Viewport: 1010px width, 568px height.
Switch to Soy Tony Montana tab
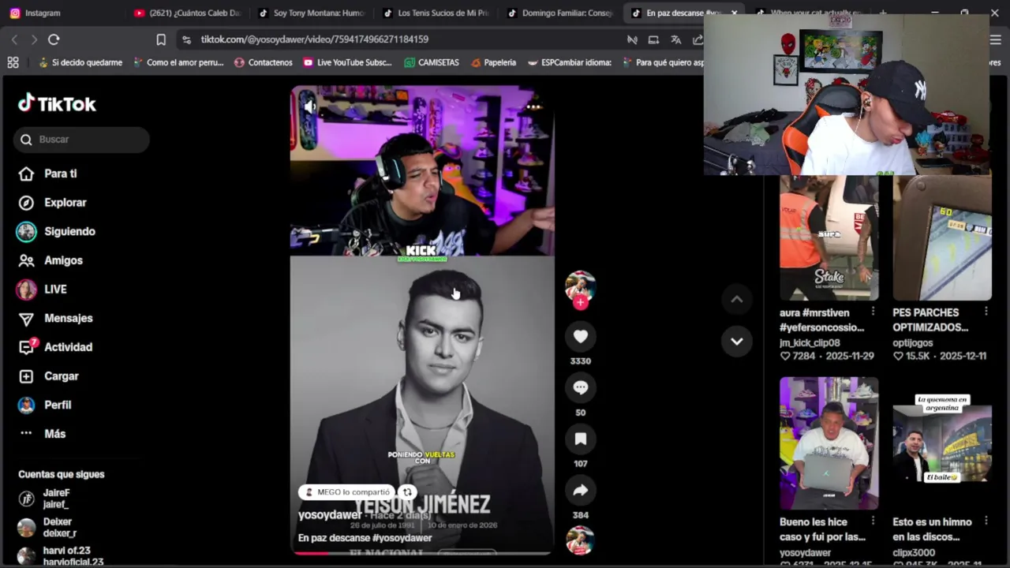coord(311,13)
